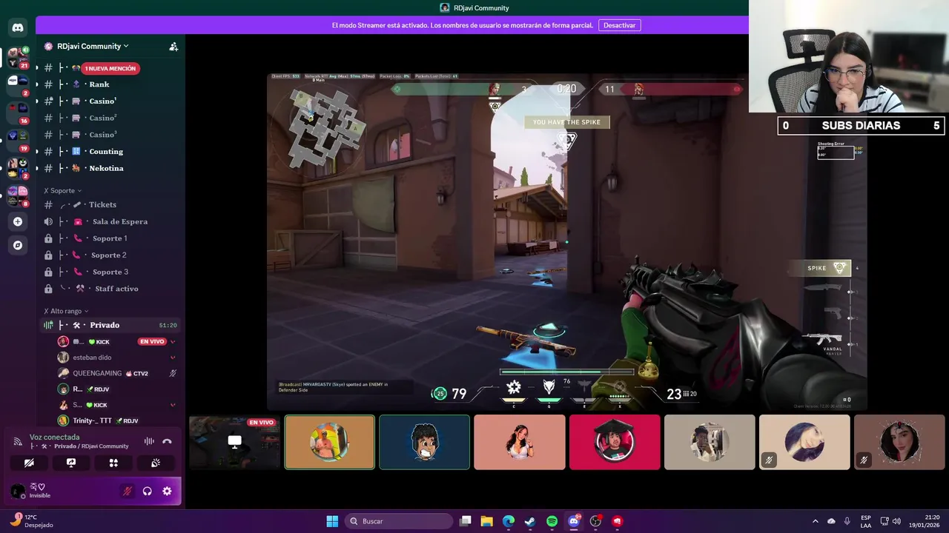The height and width of the screenshot is (533, 949).
Task: Open the system tray microphone indicator
Action: [x=847, y=521]
